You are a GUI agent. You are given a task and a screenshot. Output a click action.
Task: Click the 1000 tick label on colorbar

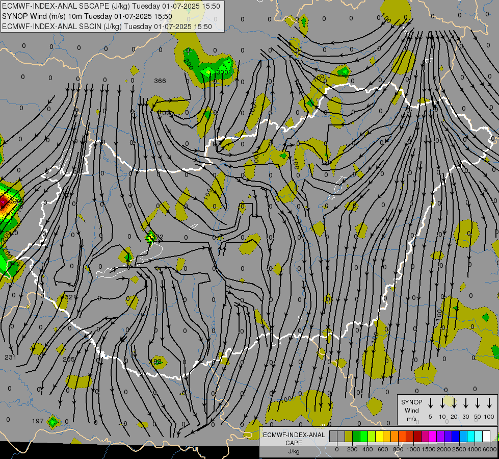tap(413, 449)
